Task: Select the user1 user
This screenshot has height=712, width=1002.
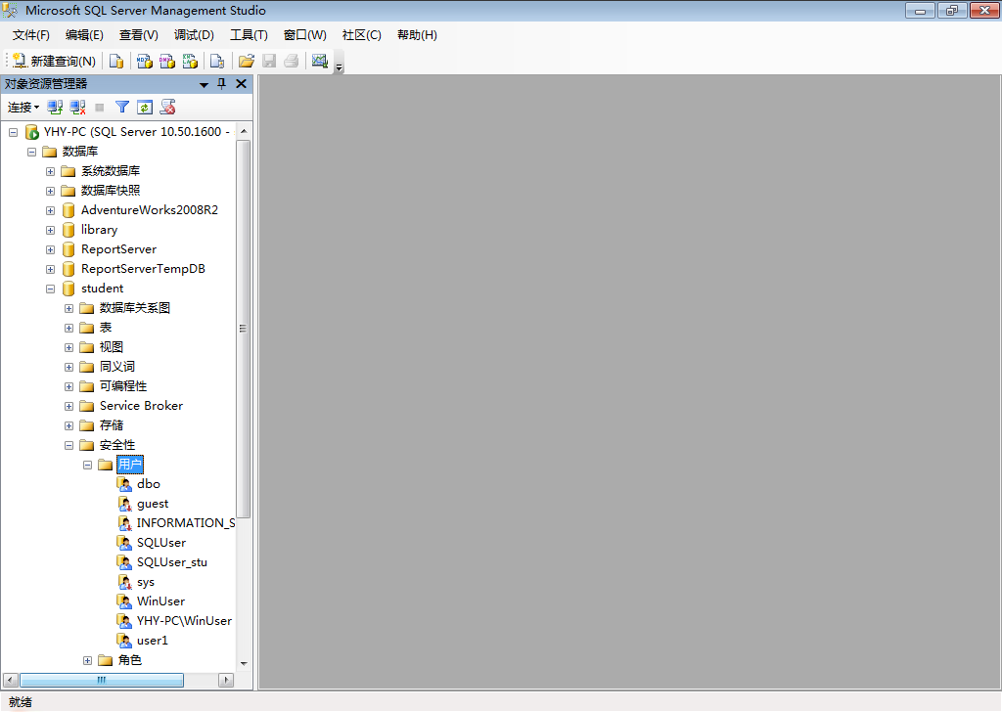Action: [152, 641]
